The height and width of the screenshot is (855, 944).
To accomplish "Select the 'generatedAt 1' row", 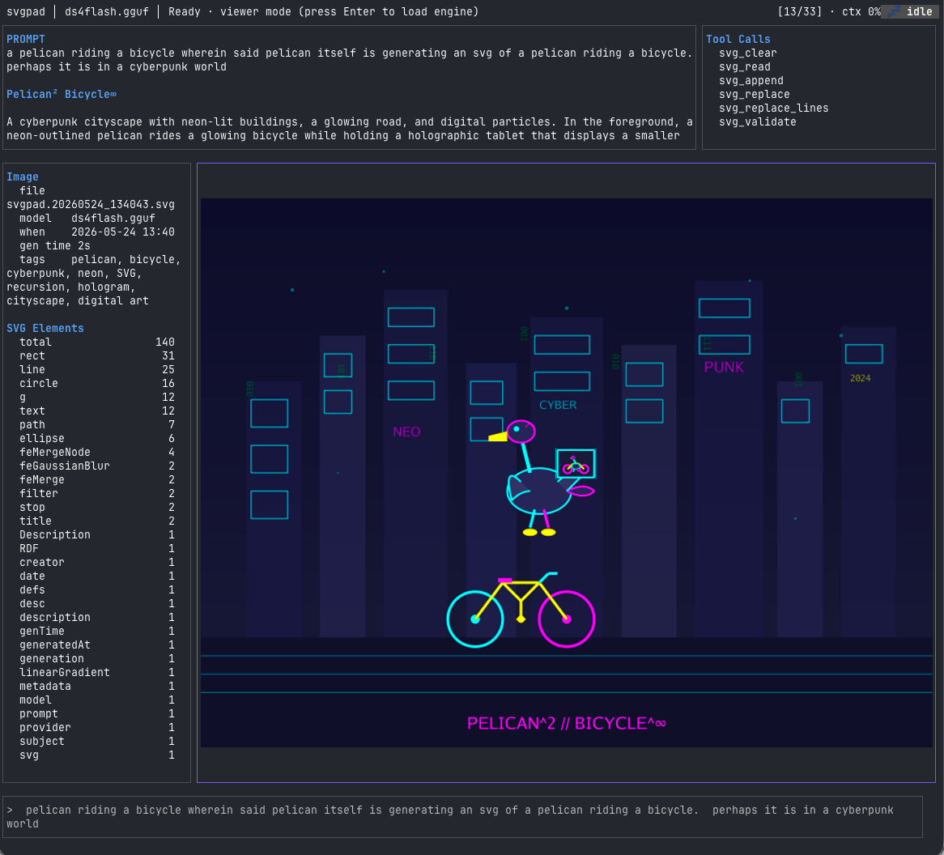I will coord(97,644).
